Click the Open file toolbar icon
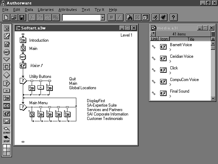The width and height of the screenshot is (218, 164). pyautogui.click(x=14, y=17)
